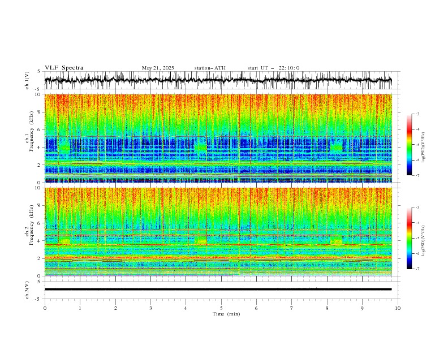This screenshot has width=448, height=346.
Task: Click the log(PSD) label beside ch.1 colorbar
Action: [424, 148]
